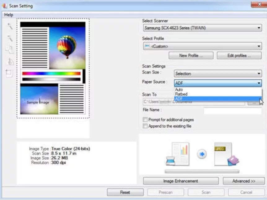Click the Custom profile icon in Select Profile

147,46
